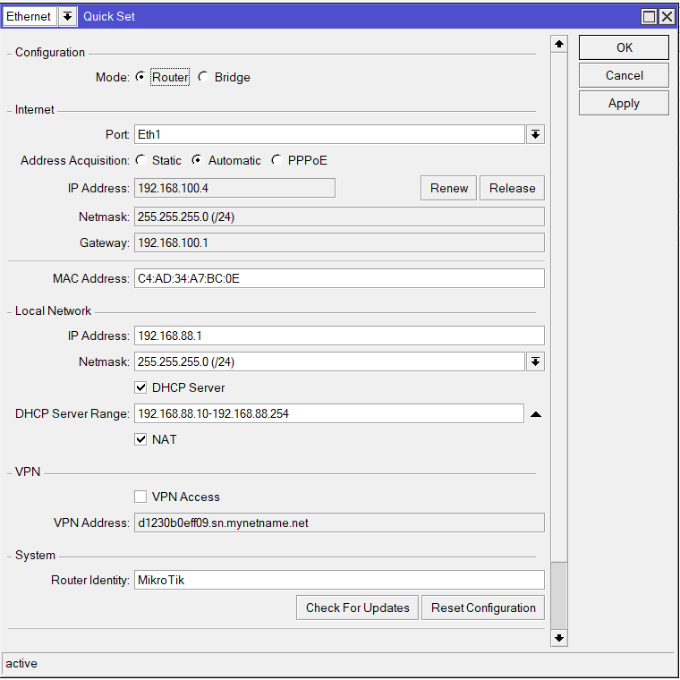680x680 pixels.
Task: Select Router mode radio button
Action: point(140,77)
